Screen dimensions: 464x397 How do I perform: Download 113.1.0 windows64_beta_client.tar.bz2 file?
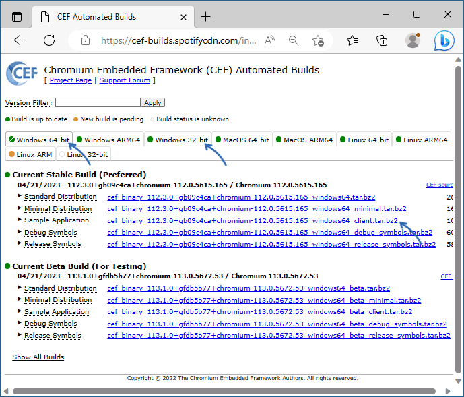coord(259,312)
